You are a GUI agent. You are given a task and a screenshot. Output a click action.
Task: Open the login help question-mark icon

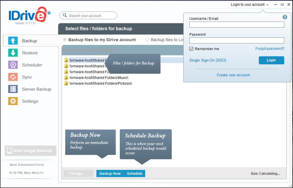(x=285, y=17)
